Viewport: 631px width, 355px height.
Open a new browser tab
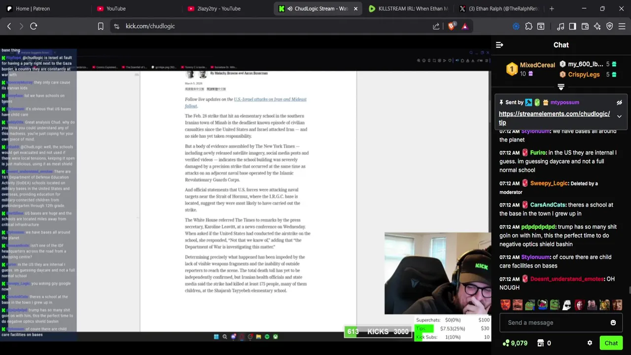(552, 8)
